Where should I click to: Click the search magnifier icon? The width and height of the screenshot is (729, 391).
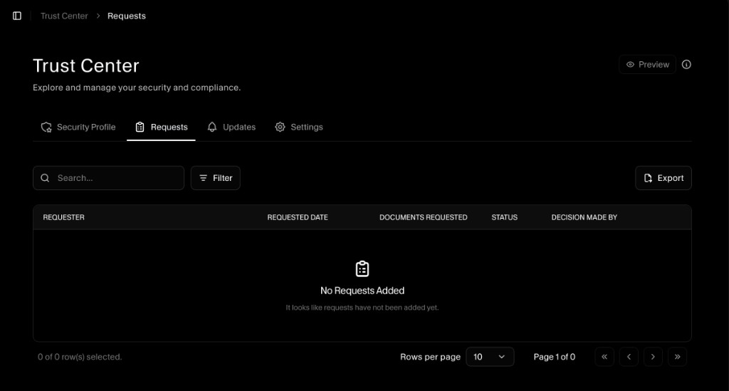(x=46, y=178)
